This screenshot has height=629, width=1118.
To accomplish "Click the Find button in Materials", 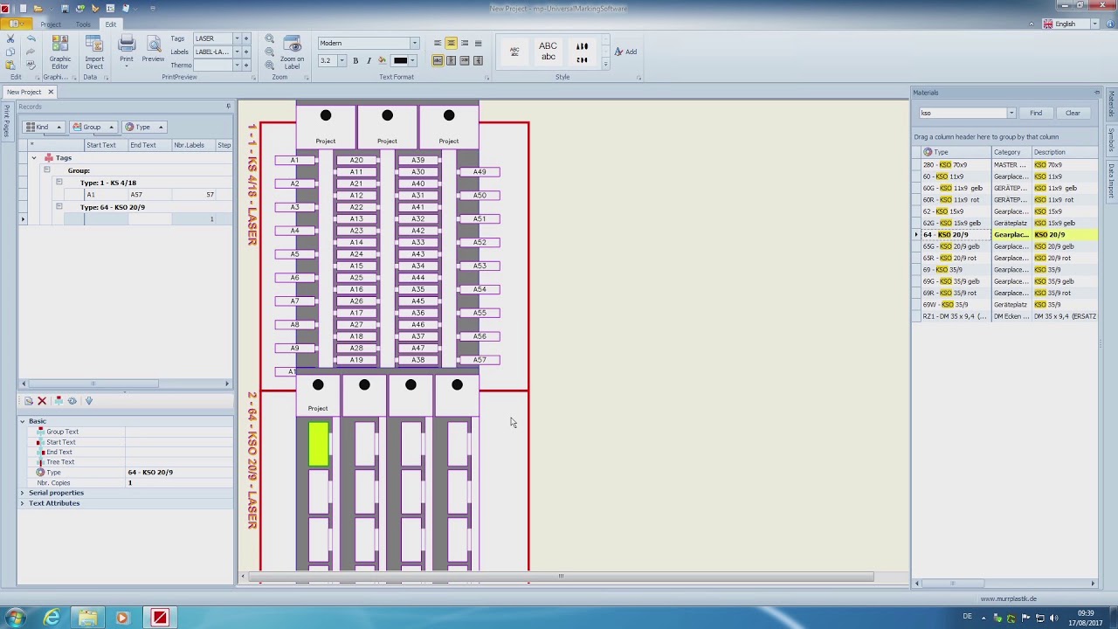I will click(x=1036, y=113).
